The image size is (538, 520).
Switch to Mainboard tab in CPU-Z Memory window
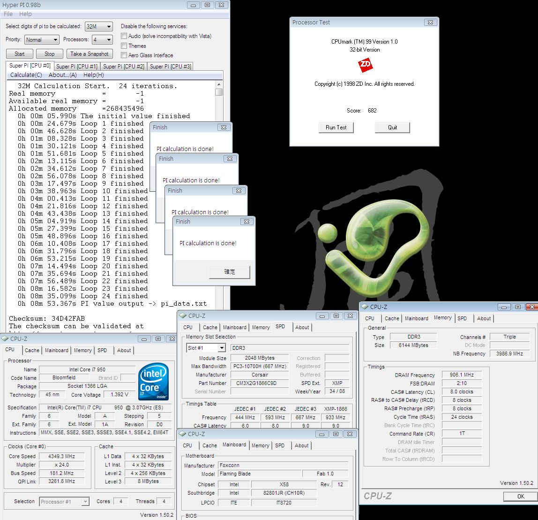(417, 318)
